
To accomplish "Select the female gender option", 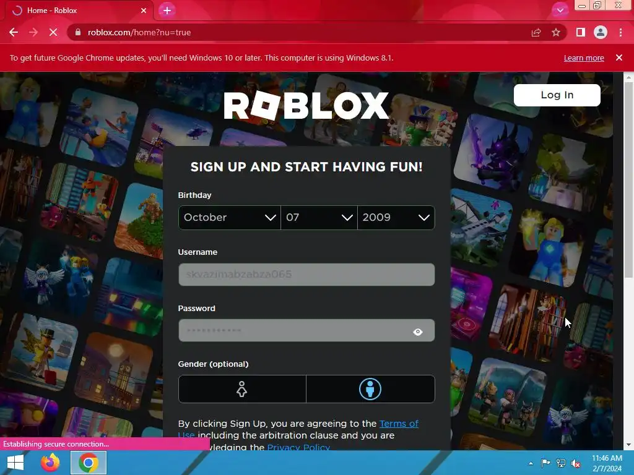I will [x=242, y=389].
